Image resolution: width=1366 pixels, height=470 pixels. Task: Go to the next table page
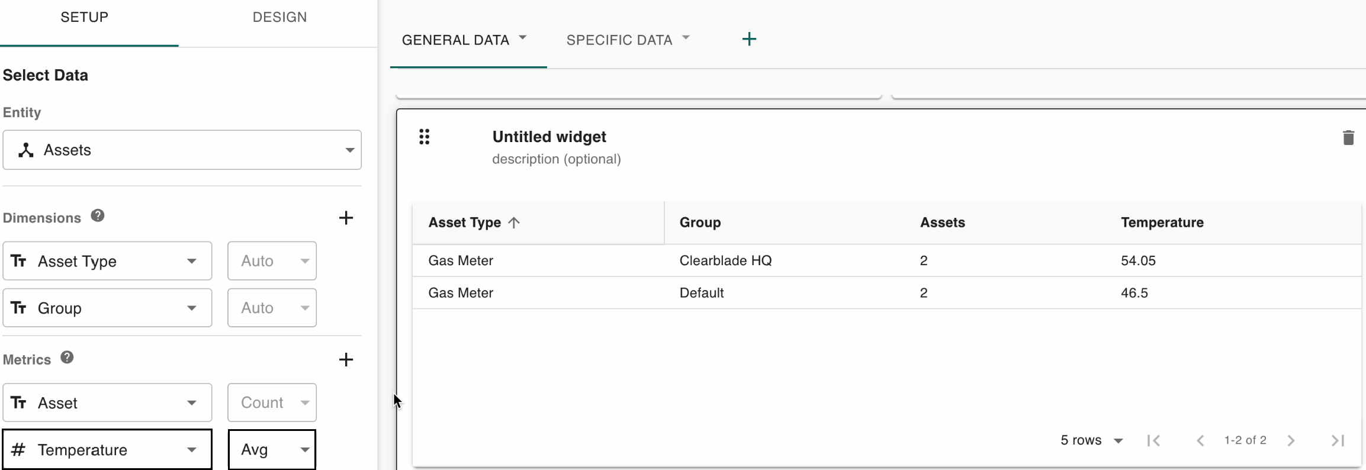pos(1291,440)
